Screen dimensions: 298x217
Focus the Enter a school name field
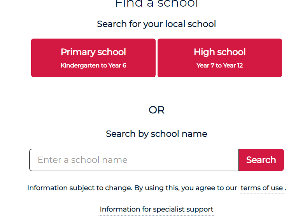134,160
